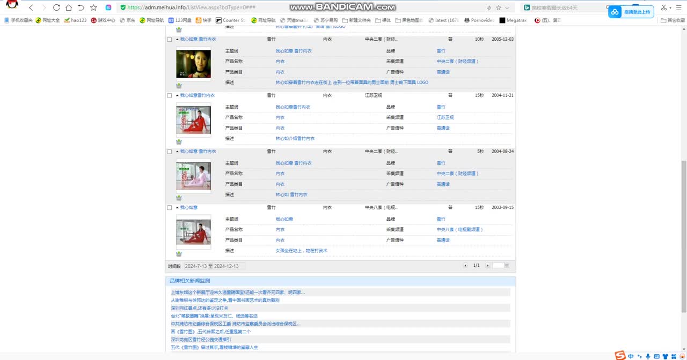Click description 林心如介绍雪竹内衣
The image size is (687, 360).
click(295, 139)
